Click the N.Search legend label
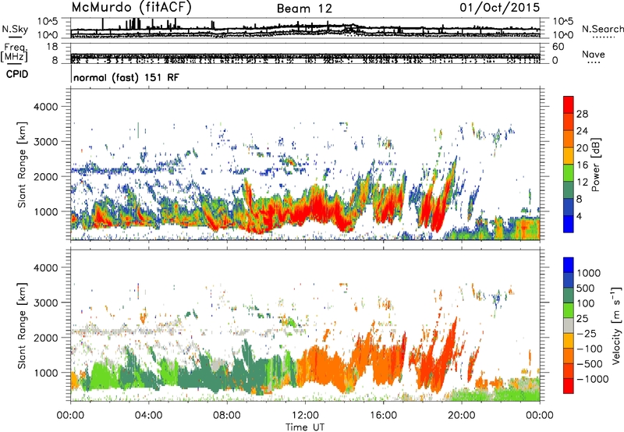Viewport: 624px width, 432px height. [x=602, y=29]
